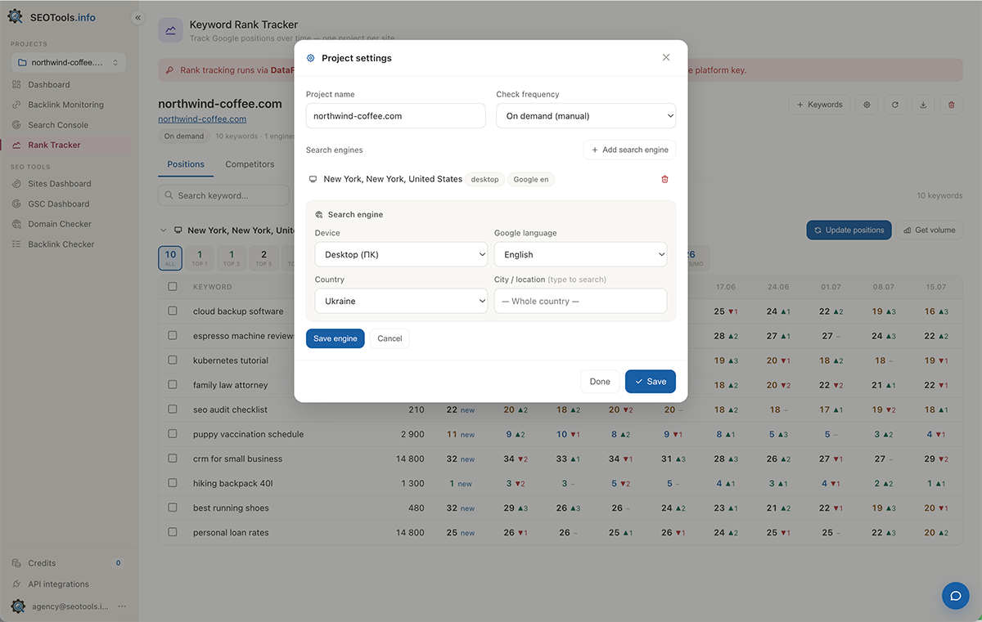The height and width of the screenshot is (622, 982).
Task: Collapse the sidebar with the double-chevron icon
Action: [x=137, y=17]
